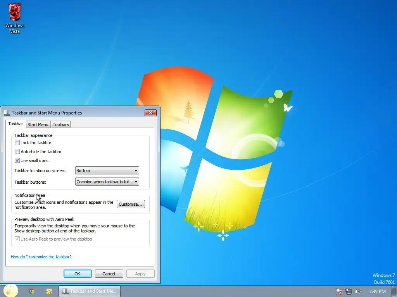Switch to the Toolbars tab

[61, 125]
